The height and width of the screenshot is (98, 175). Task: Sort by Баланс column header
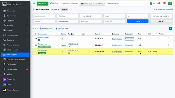pos(97,34)
